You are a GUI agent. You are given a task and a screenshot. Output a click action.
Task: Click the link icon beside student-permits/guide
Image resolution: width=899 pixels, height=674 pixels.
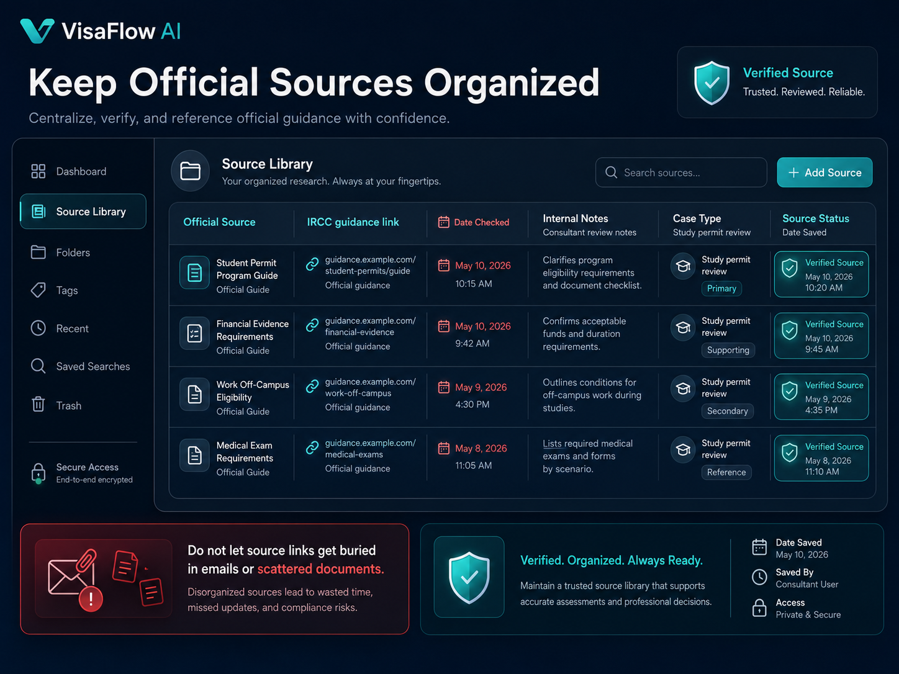click(312, 264)
